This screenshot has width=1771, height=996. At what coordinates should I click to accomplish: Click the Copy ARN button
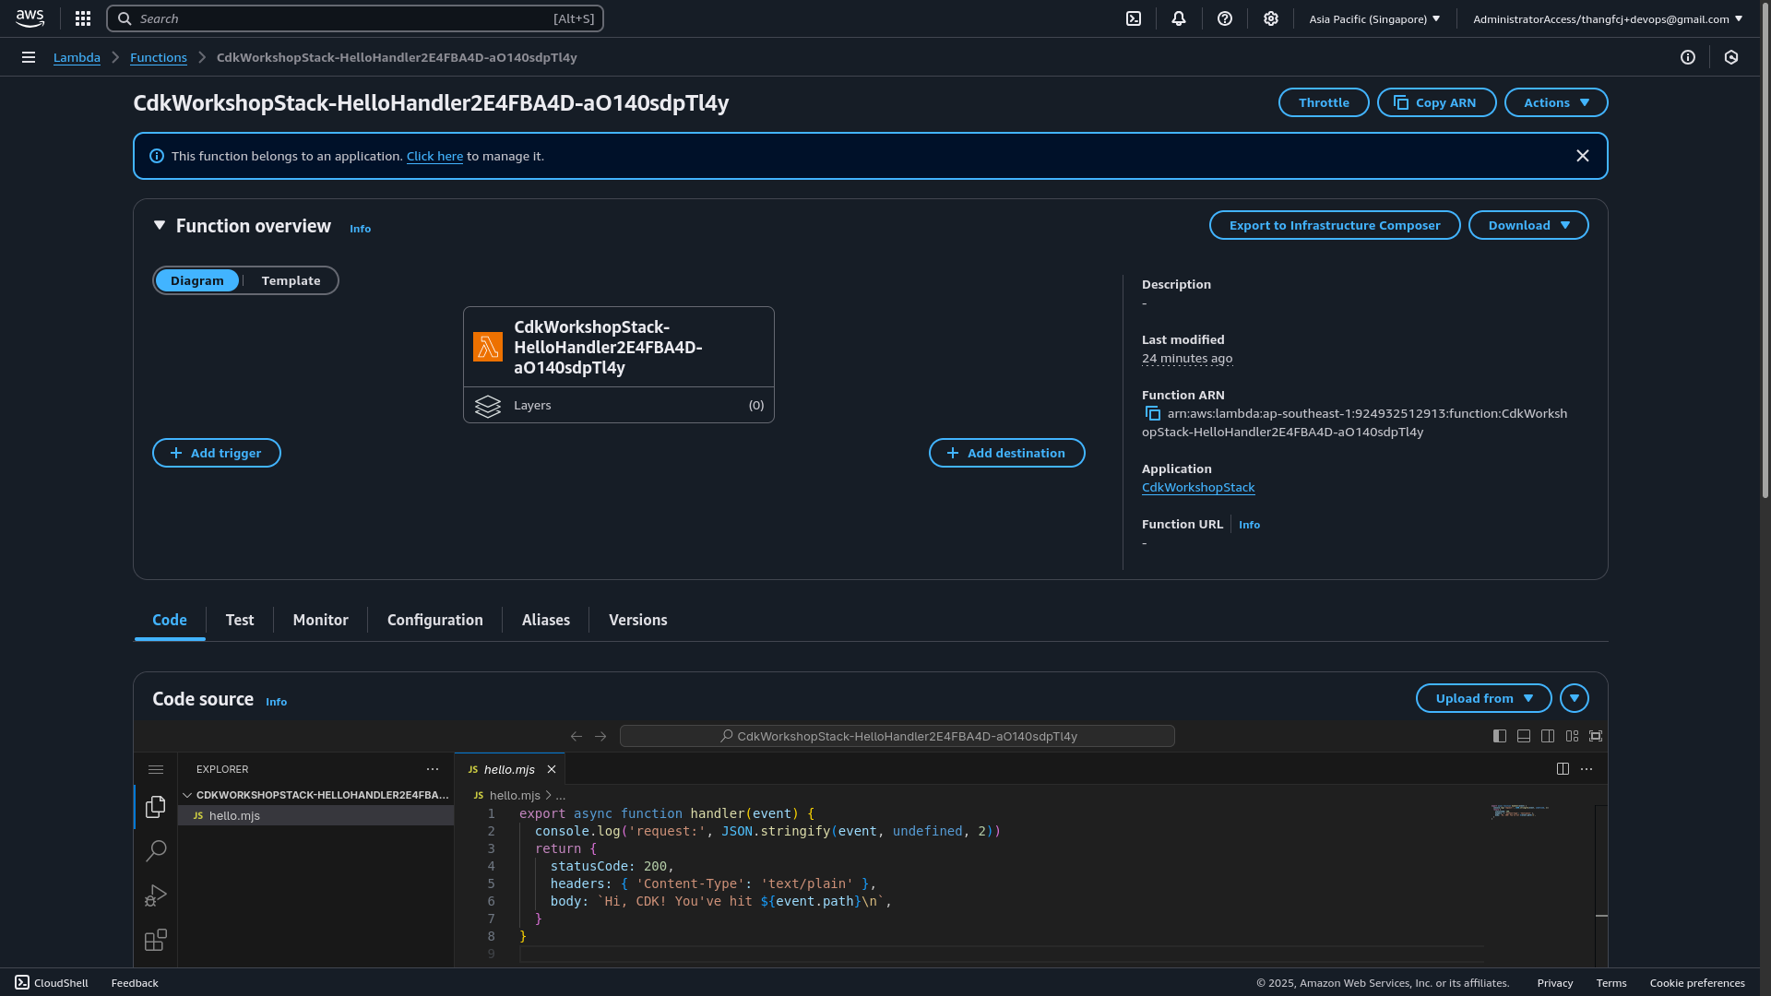coord(1437,102)
